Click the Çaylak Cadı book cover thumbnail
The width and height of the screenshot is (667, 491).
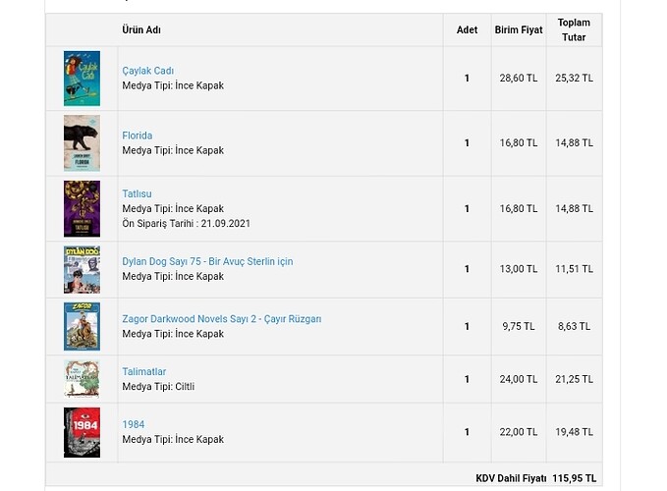82,79
